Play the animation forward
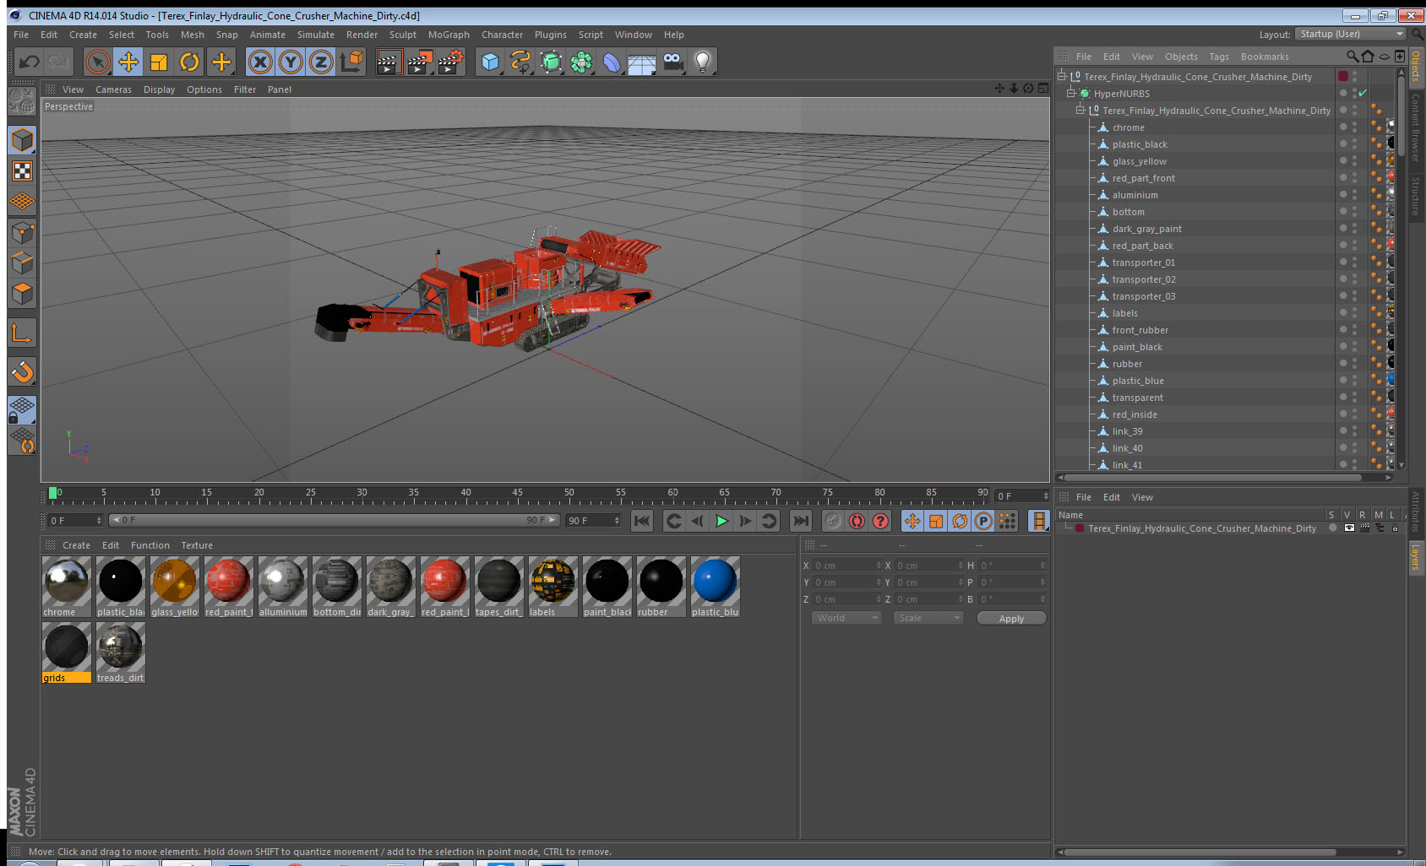The height and width of the screenshot is (866, 1426). point(722,521)
